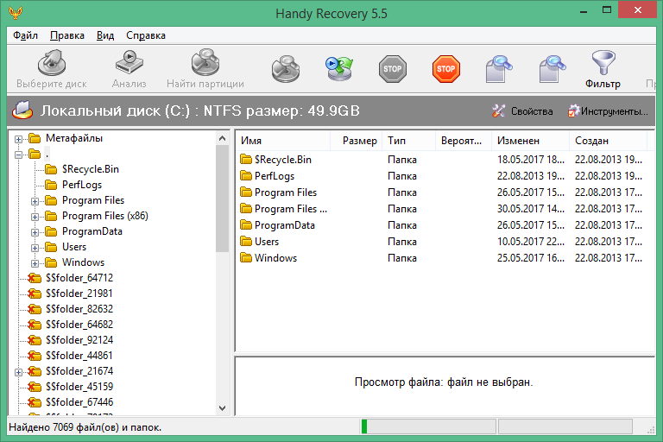Screen dimensions: 663x442
Task: Click the 'Выберите диск' toolbar icon
Action: pyautogui.click(x=52, y=63)
